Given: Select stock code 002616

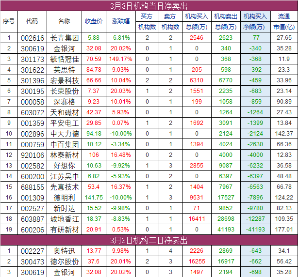Looking at the screenshot, I should (x=33, y=38).
